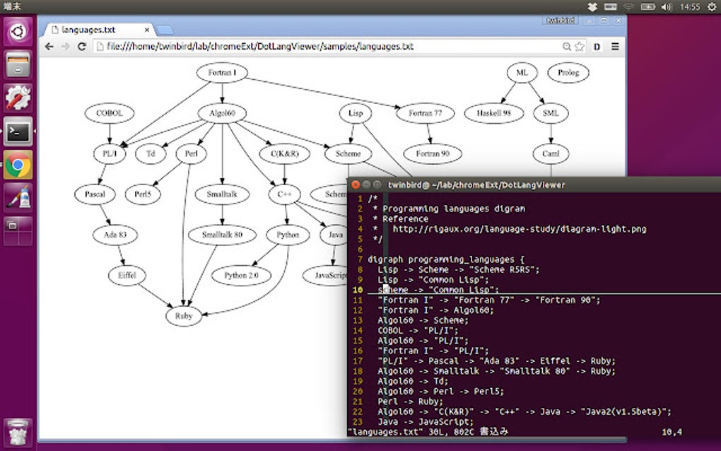Click terminal line 23 'Java -> JavaScript;'
Viewport: 721px width, 451px height.
(426, 421)
